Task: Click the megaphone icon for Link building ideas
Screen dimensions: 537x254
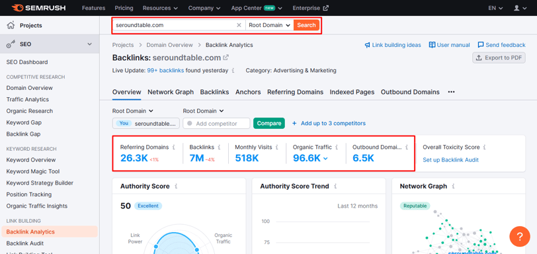Action: click(367, 45)
